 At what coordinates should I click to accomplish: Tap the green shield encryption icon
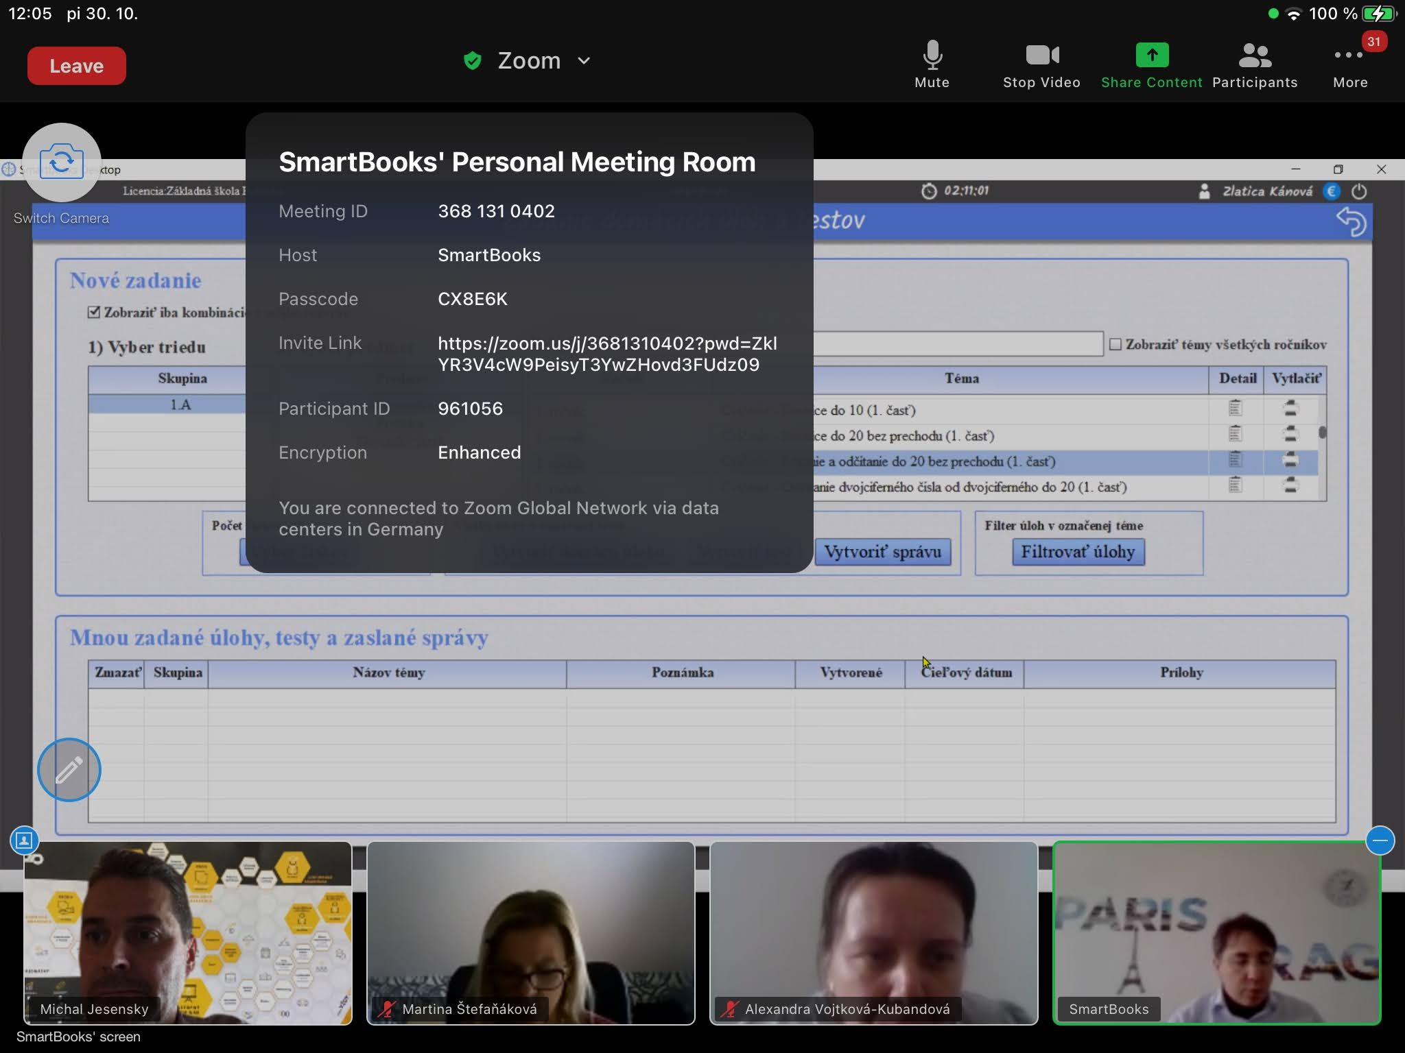pyautogui.click(x=473, y=61)
